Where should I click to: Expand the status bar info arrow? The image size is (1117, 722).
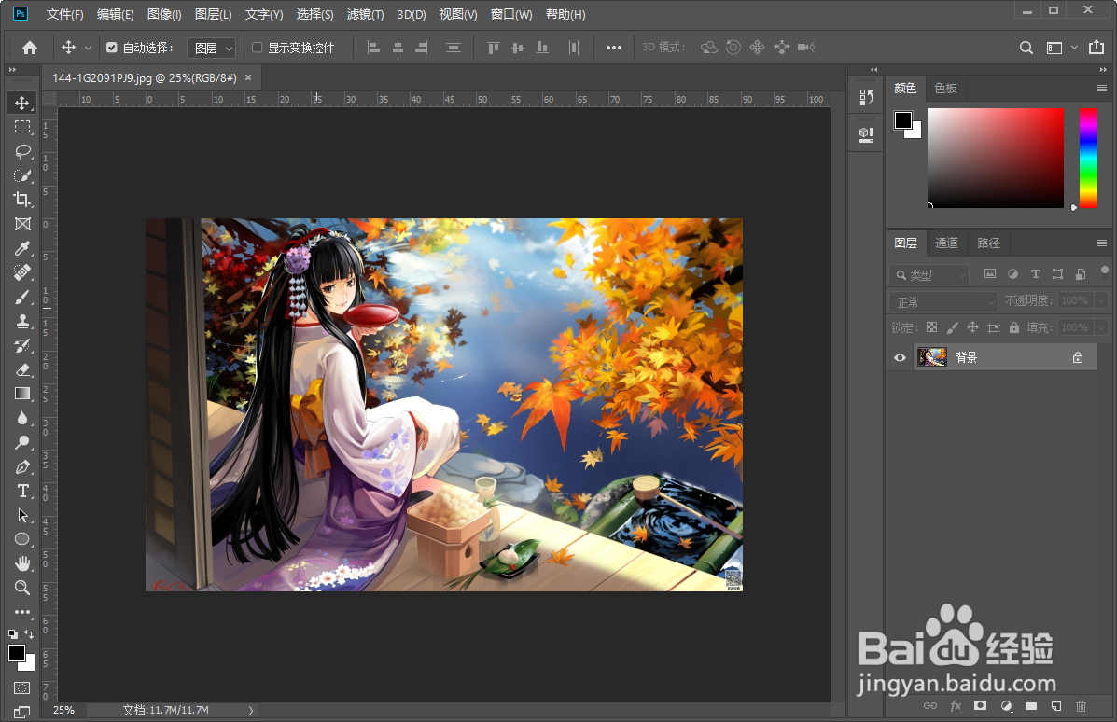click(251, 711)
